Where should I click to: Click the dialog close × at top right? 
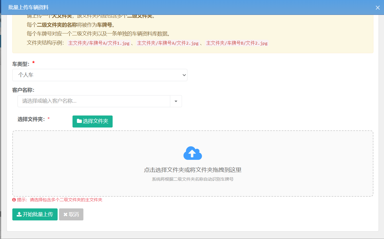click(377, 8)
